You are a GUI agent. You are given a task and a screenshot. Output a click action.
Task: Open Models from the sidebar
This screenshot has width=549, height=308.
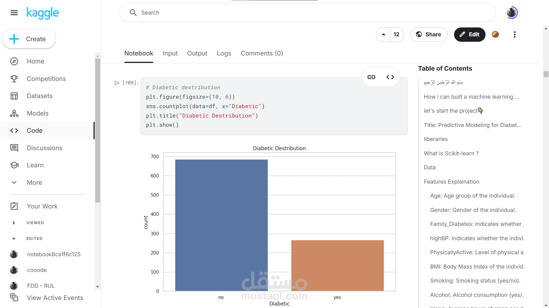[x=38, y=113]
